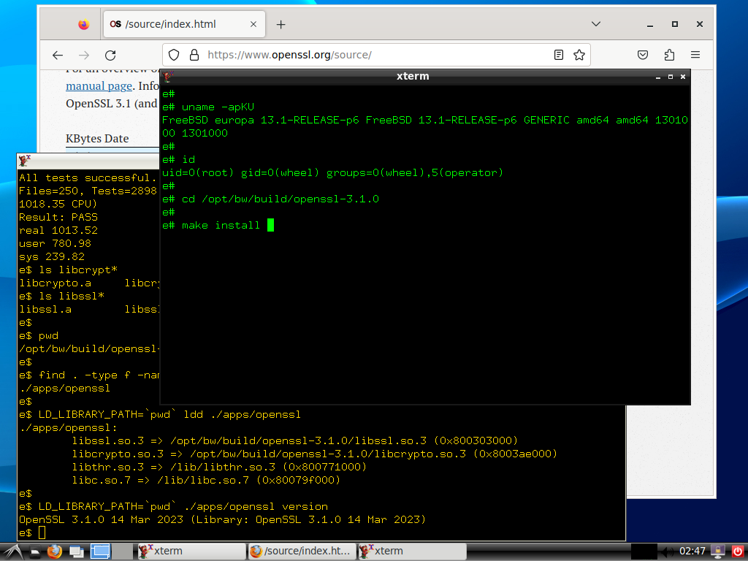Follow the 'manual page' hyperlink

pyautogui.click(x=99, y=86)
